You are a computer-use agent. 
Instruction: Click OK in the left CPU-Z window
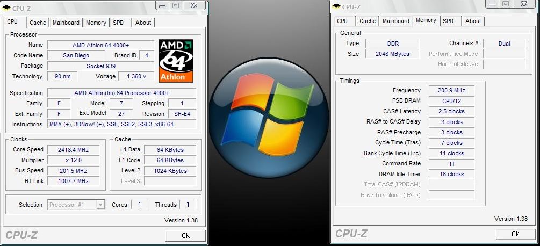click(x=185, y=236)
